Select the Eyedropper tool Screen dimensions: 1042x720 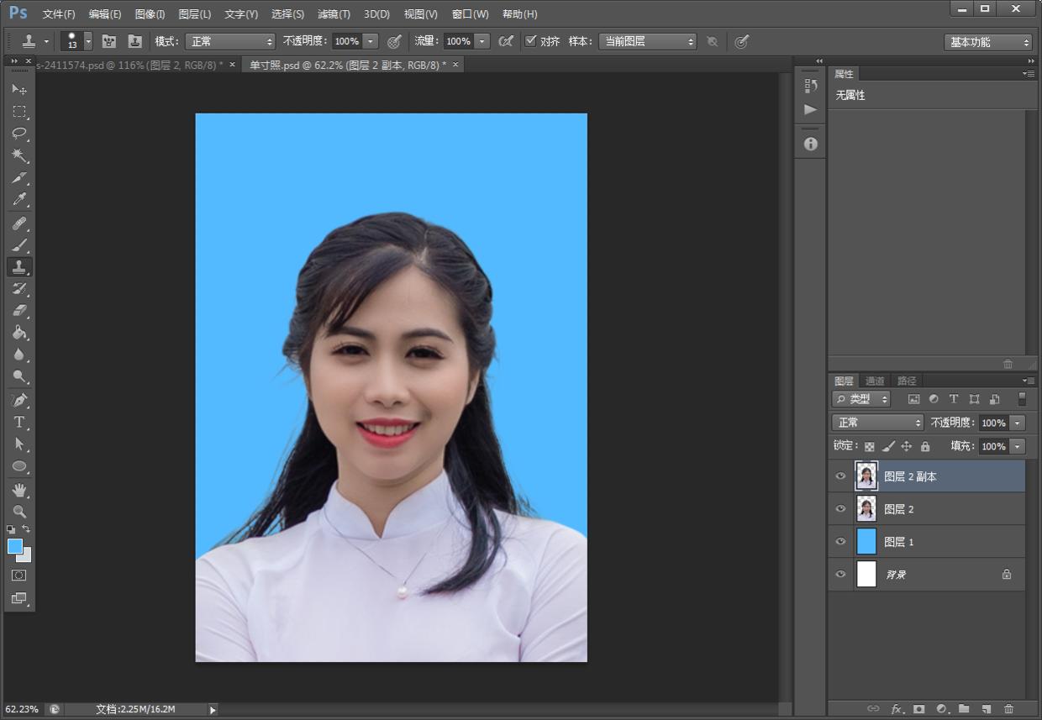point(19,200)
